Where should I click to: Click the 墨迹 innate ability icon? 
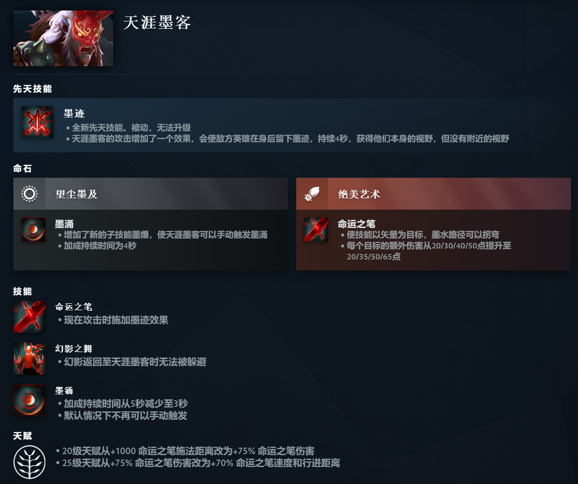coord(37,122)
